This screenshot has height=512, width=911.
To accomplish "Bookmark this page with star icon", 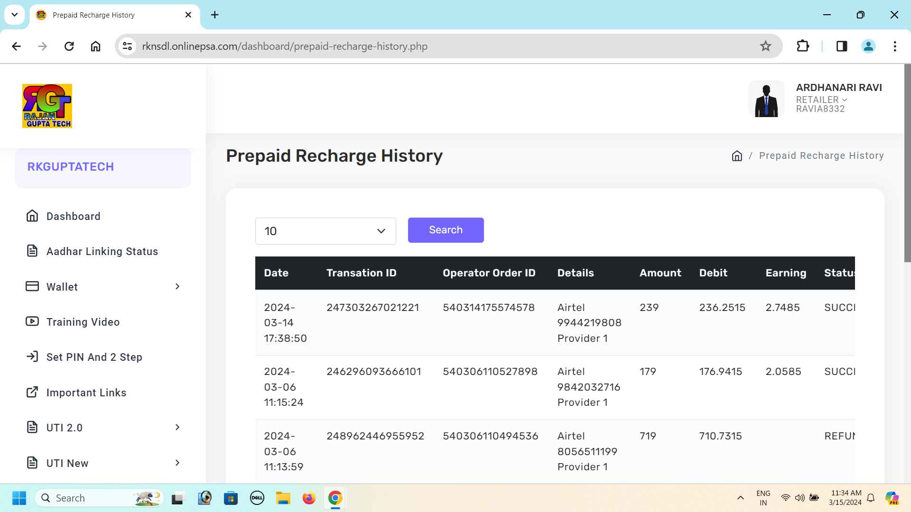I will 765,46.
